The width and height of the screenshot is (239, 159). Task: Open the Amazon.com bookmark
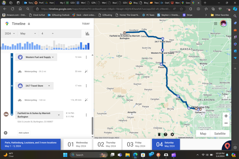pos(14,15)
